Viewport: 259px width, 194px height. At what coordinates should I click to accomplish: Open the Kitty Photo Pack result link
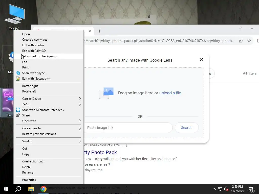100,152
